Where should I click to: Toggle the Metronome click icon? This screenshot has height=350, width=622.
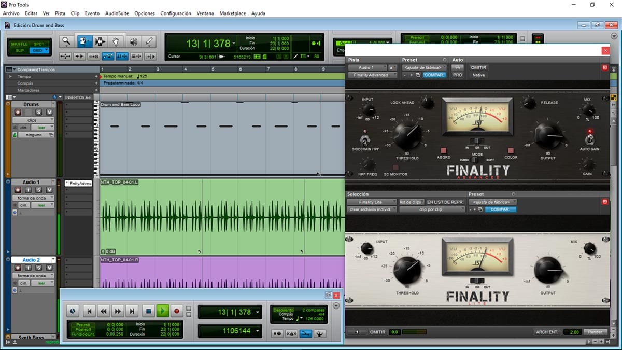pyautogui.click(x=291, y=334)
